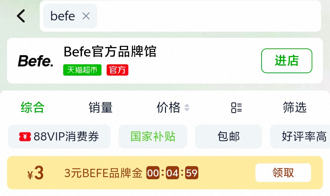Tap the price sort arrows icon
Viewport: 330px width, 196px height.
187,108
